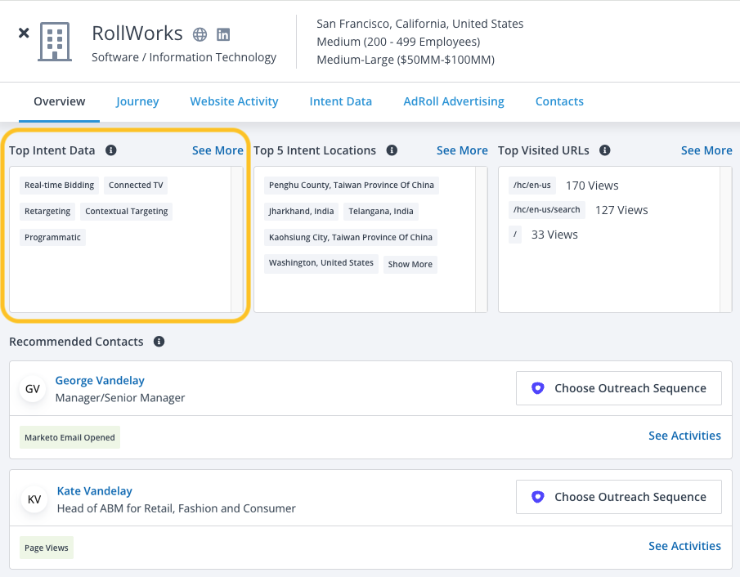
Task: Click info icon beside Top Intent Data
Action: click(x=111, y=150)
